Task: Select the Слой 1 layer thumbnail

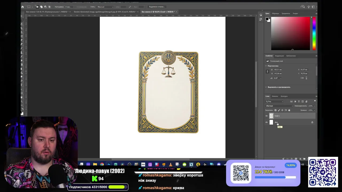Action: pyautogui.click(x=271, y=116)
